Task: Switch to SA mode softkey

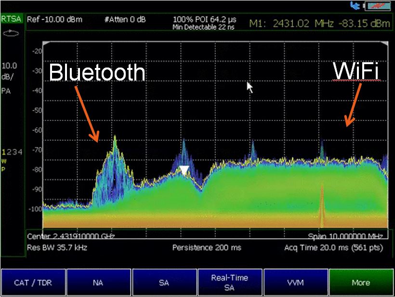Action: point(164,283)
